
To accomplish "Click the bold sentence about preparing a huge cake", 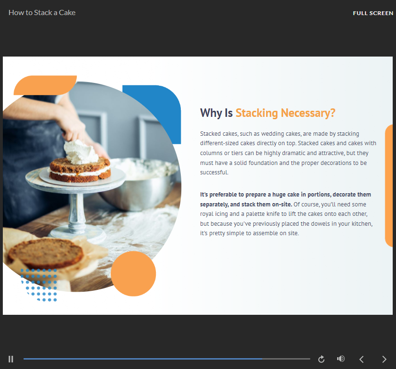I will [x=285, y=199].
